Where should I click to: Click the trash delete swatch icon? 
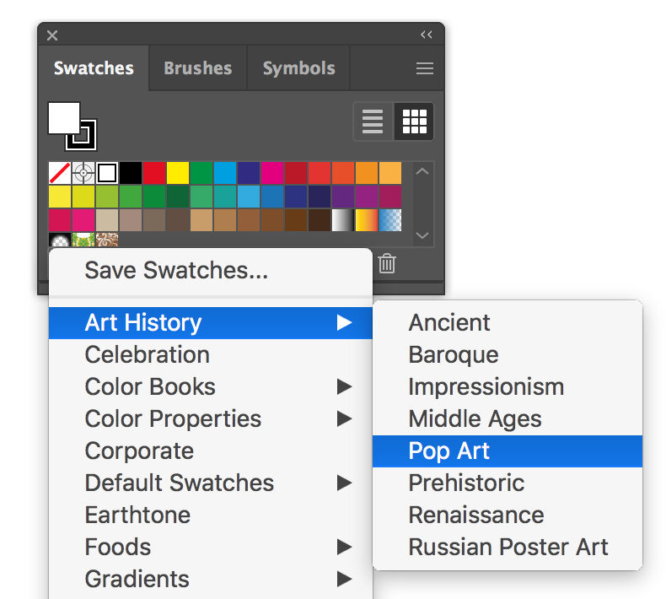click(387, 263)
